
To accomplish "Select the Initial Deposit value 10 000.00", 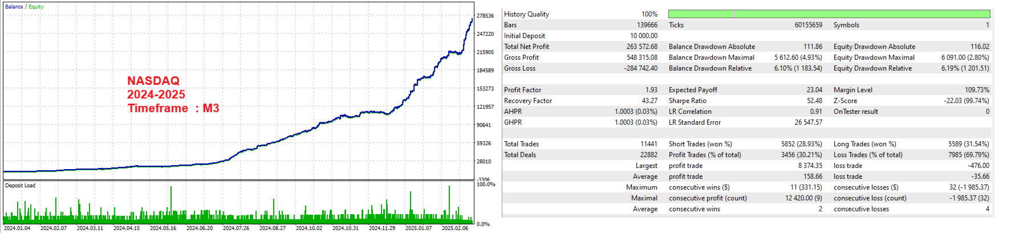I will pyautogui.click(x=644, y=36).
